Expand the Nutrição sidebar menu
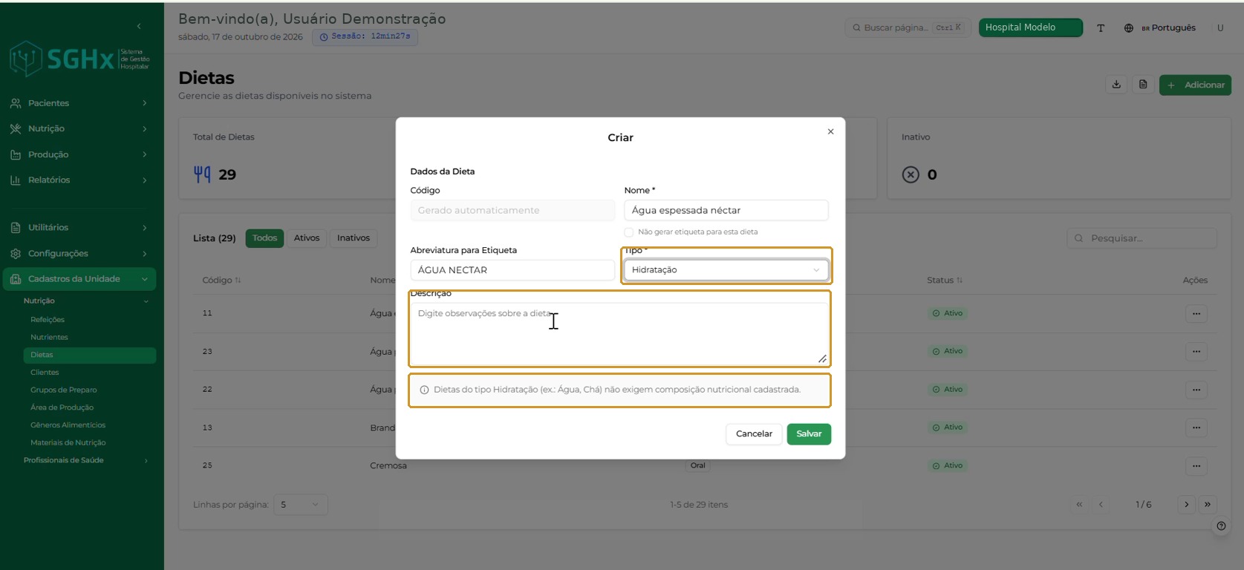The height and width of the screenshot is (570, 1244). point(79,128)
